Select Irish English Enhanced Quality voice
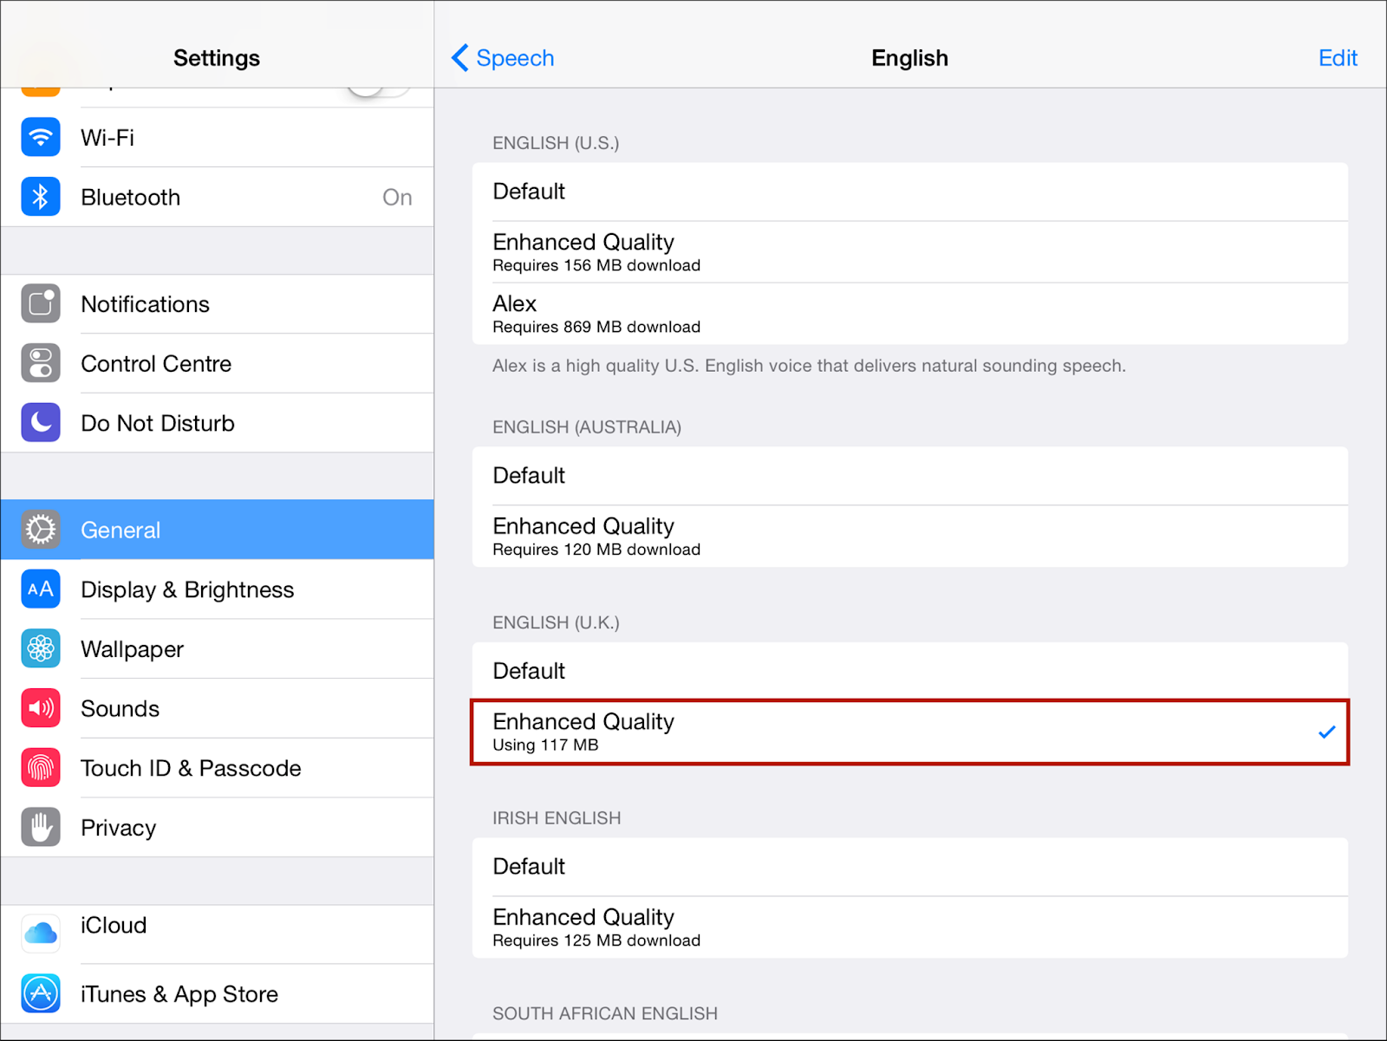The image size is (1387, 1041). pos(908,927)
